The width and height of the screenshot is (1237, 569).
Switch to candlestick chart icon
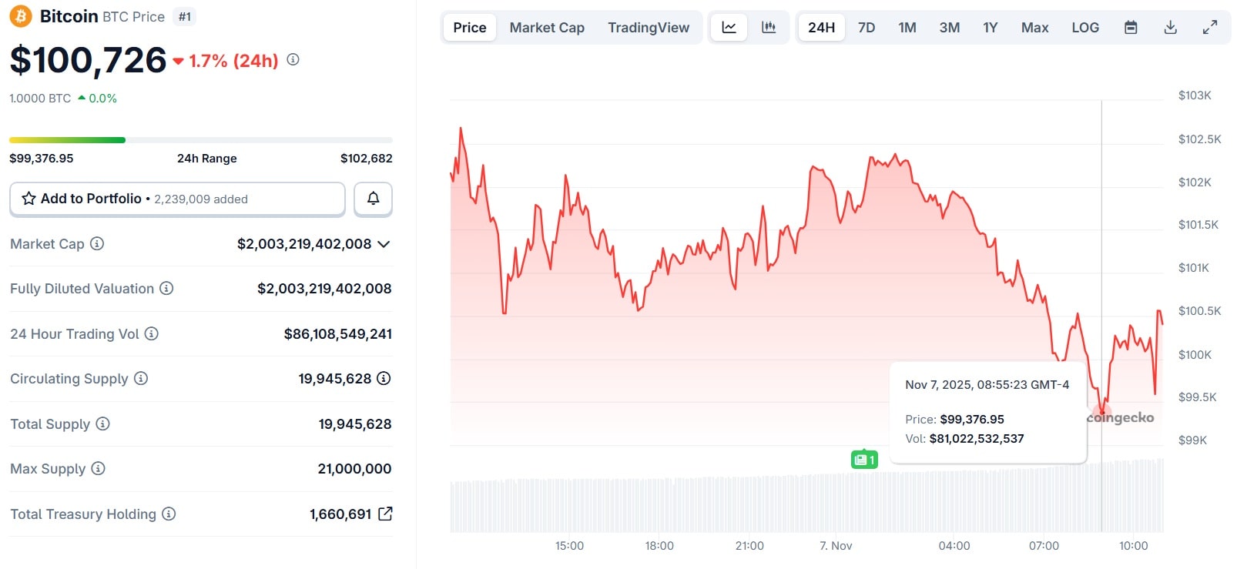point(769,28)
